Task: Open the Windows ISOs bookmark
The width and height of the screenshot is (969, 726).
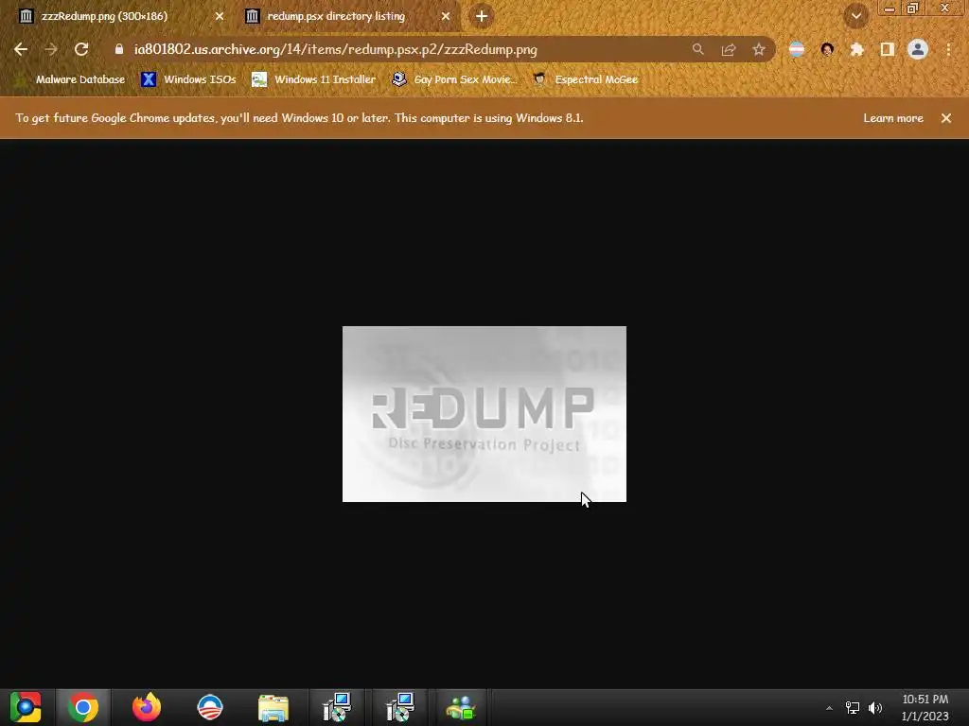Action: click(188, 79)
